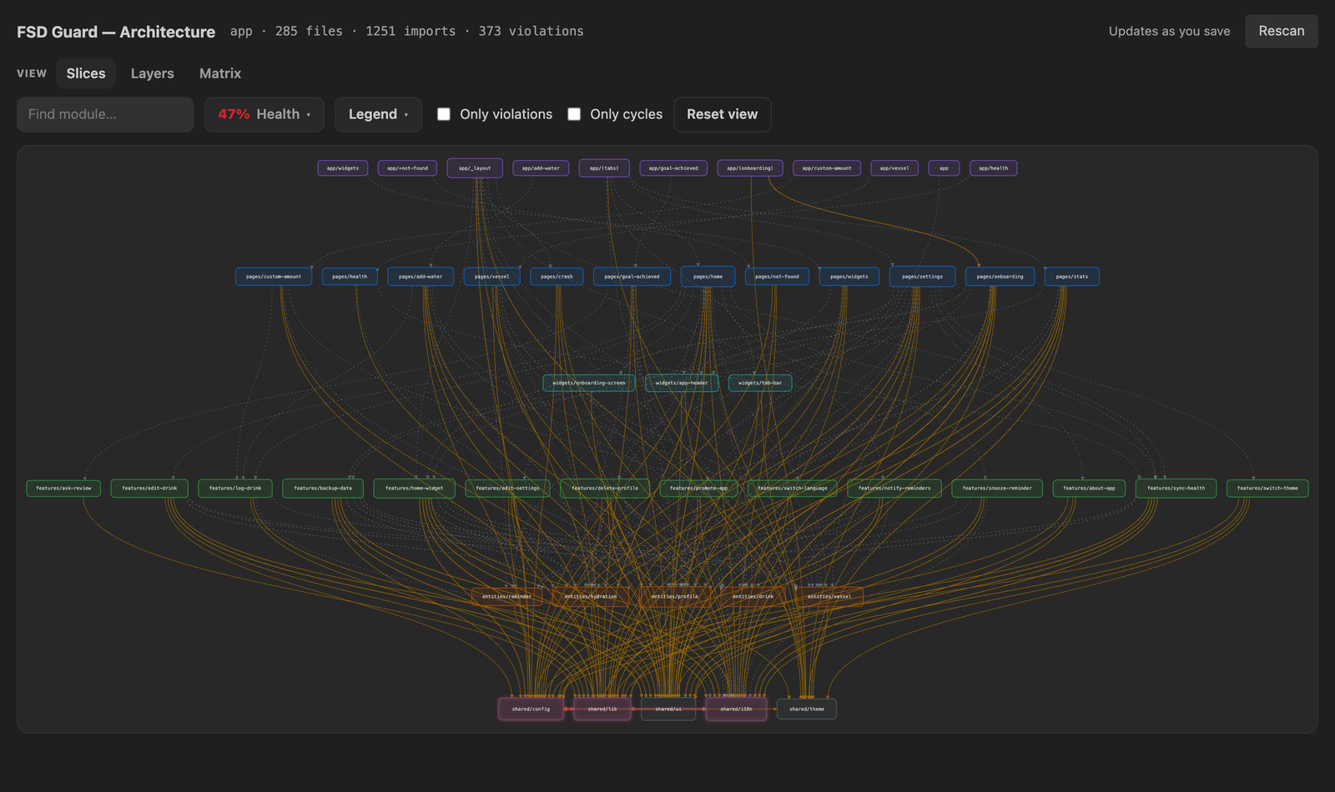Select the pages/custom-amount node
This screenshot has height=792, width=1335.
click(x=274, y=277)
